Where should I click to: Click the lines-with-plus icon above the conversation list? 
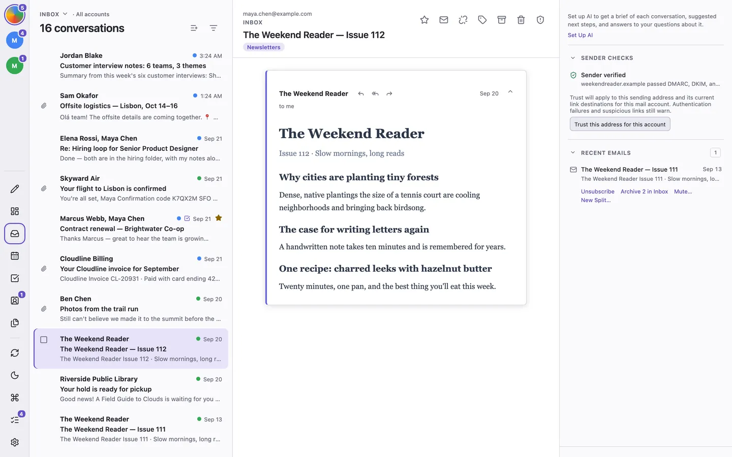click(x=194, y=28)
